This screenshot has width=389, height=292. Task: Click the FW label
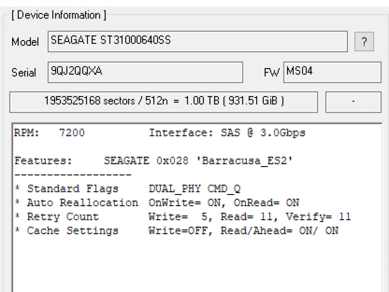point(272,73)
